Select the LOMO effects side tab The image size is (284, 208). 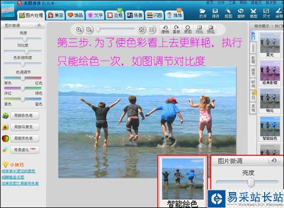click(x=253, y=48)
